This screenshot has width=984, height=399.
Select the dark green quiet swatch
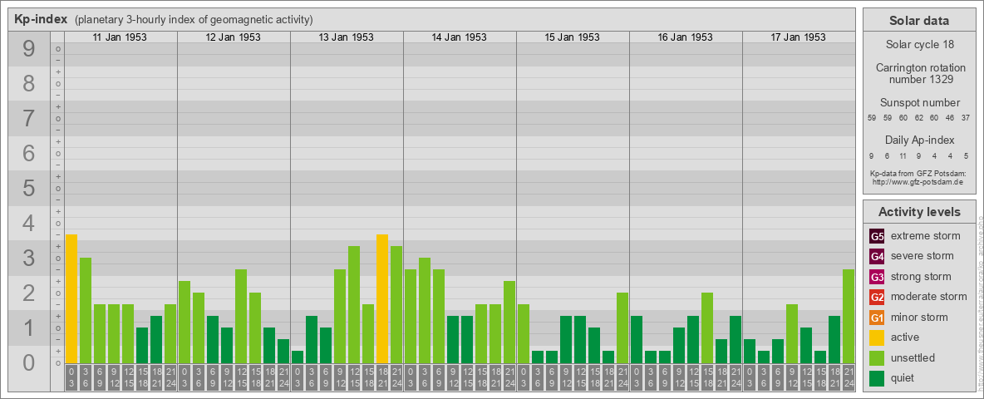(x=877, y=378)
